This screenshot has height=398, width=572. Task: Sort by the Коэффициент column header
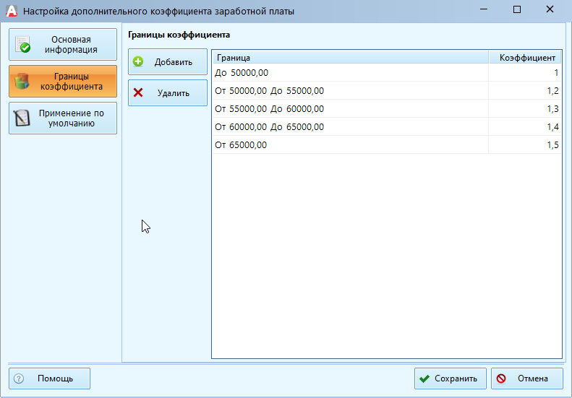526,57
